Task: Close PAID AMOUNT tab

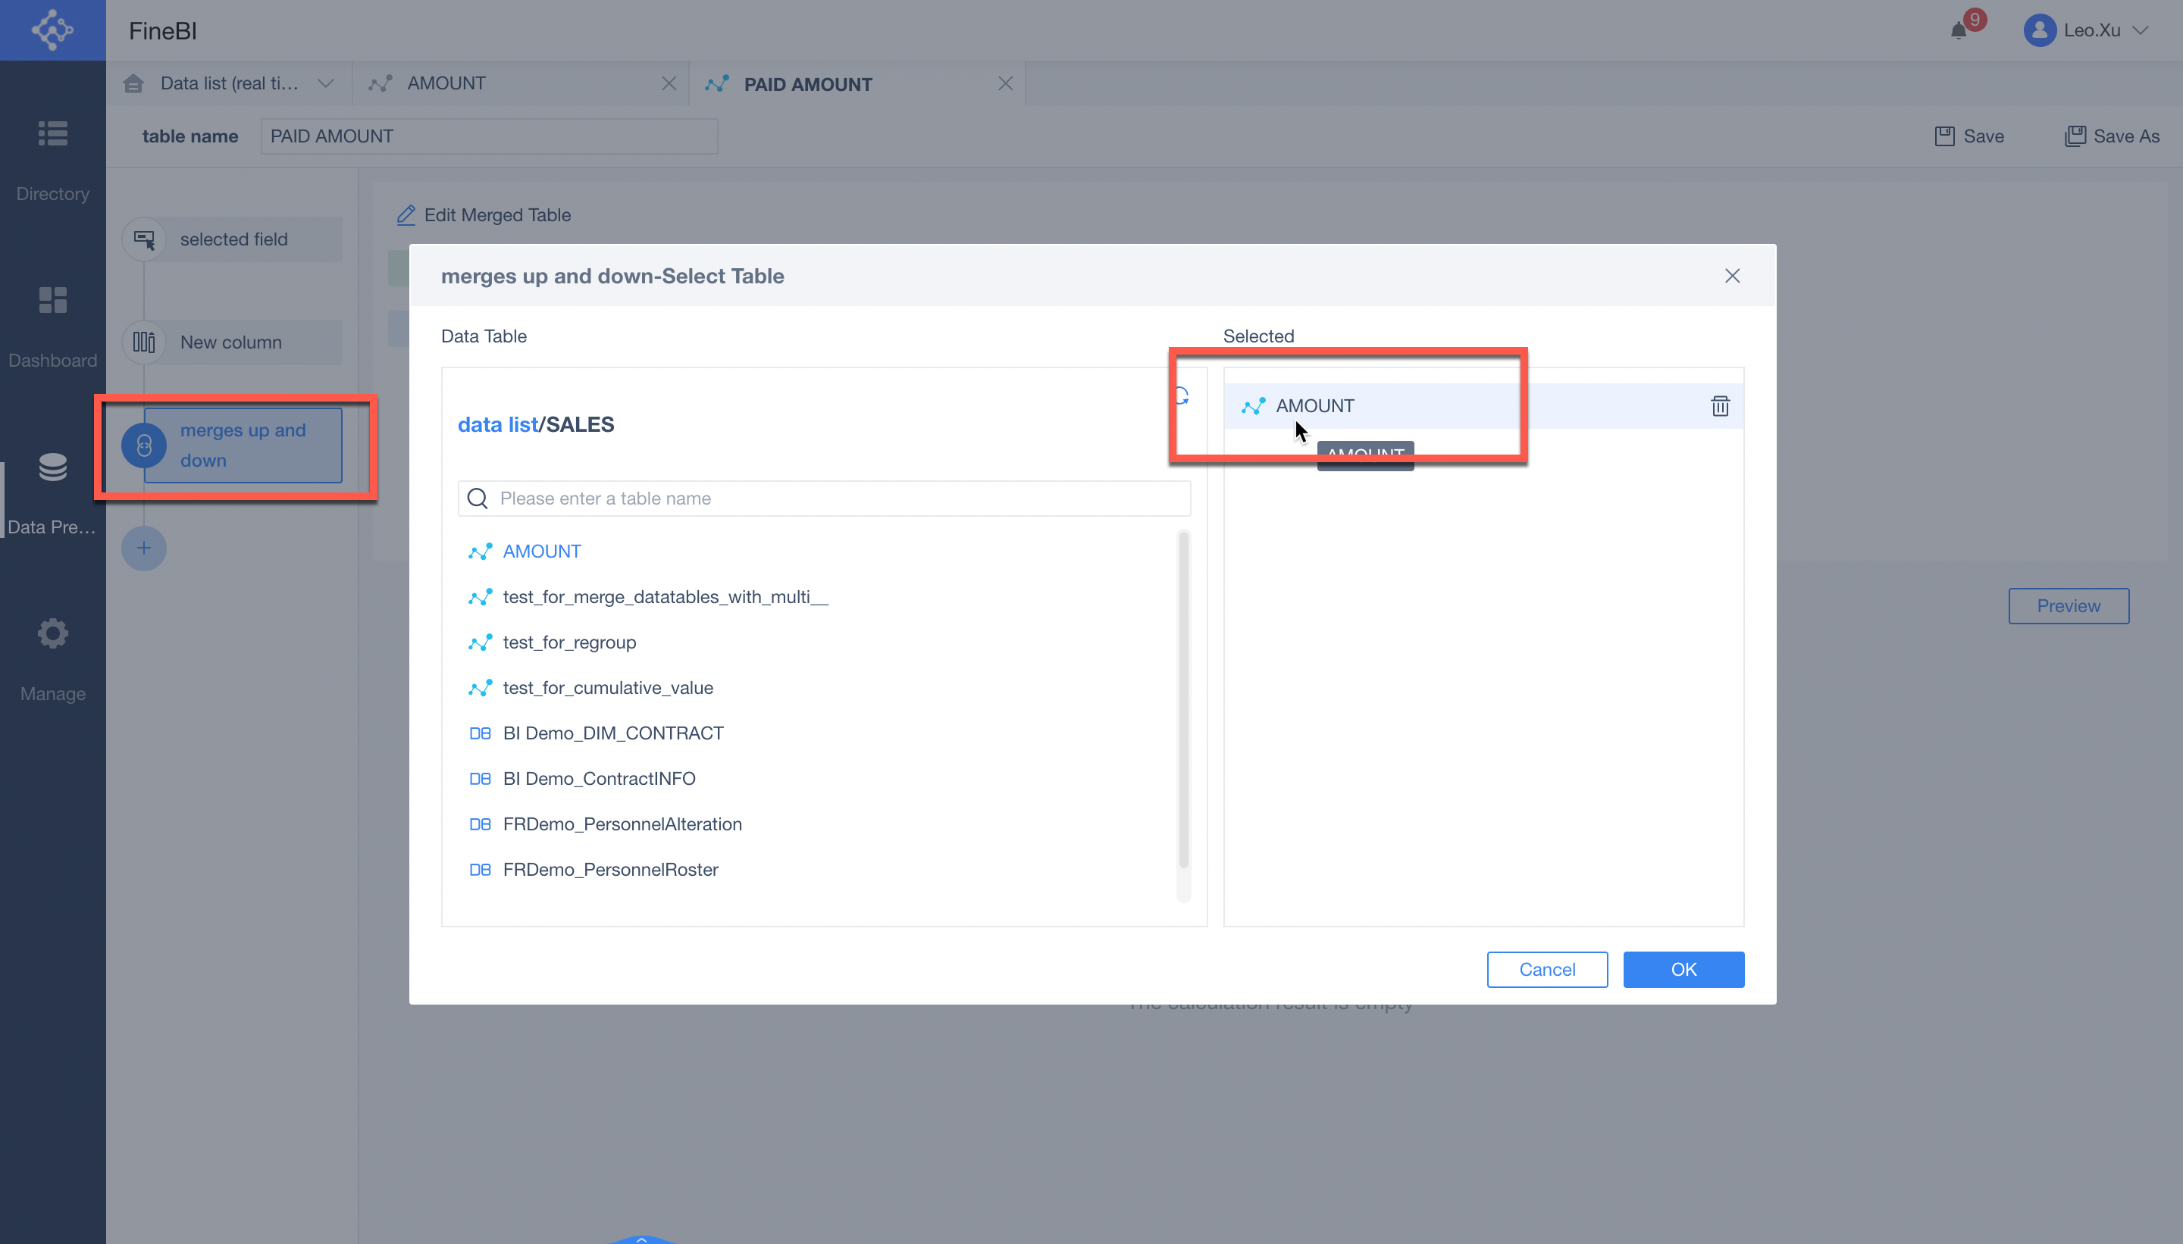Action: [x=1005, y=84]
